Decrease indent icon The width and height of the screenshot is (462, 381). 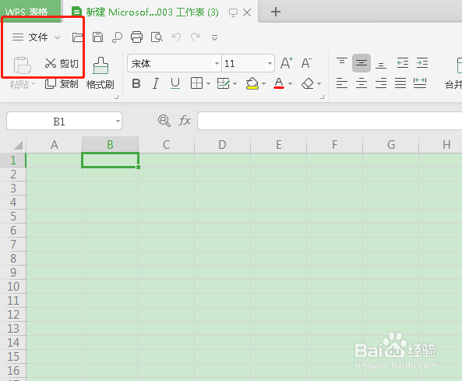[x=403, y=63]
